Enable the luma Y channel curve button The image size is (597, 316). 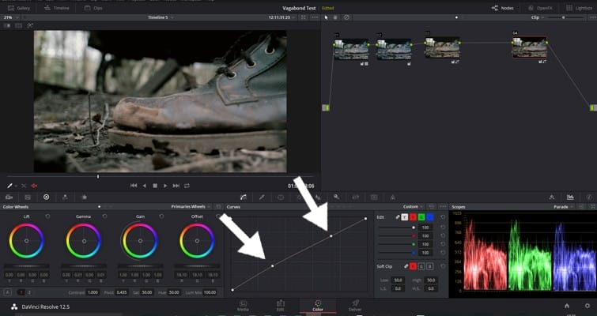click(x=406, y=216)
